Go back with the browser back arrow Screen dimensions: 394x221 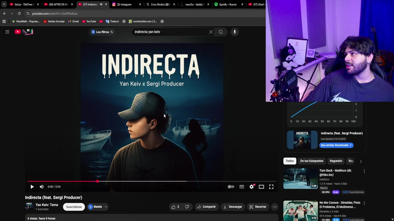[x=4, y=14]
